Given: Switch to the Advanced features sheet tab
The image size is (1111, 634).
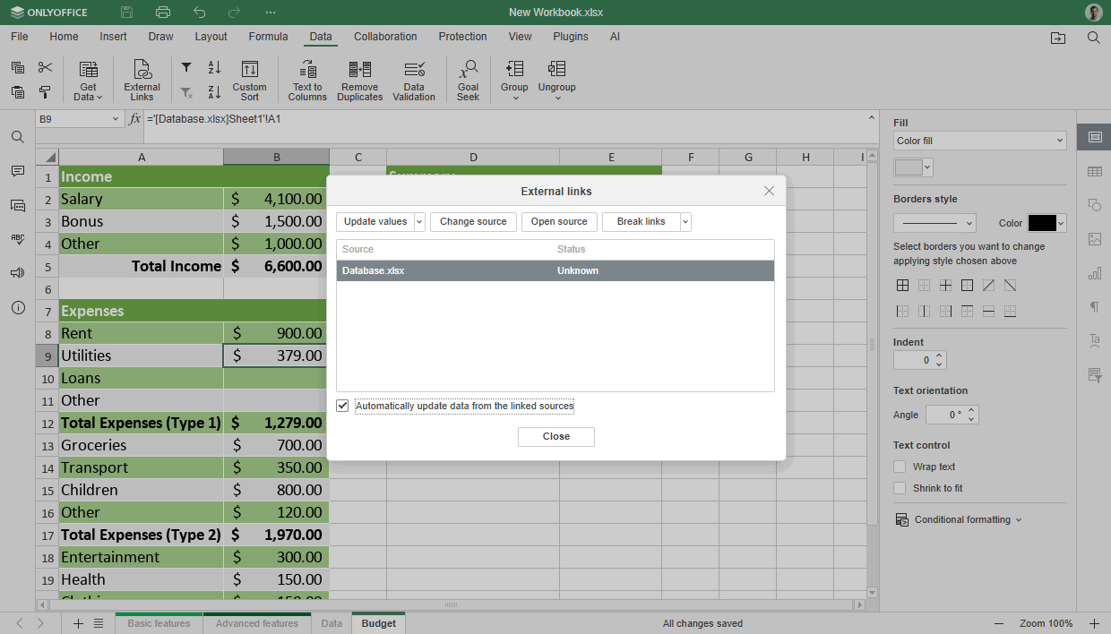Looking at the screenshot, I should click(x=256, y=623).
